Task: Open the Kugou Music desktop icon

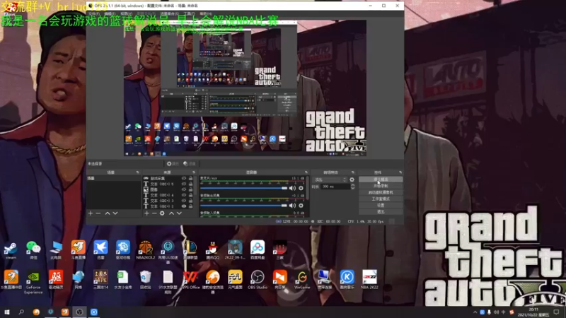Action: click(x=347, y=280)
